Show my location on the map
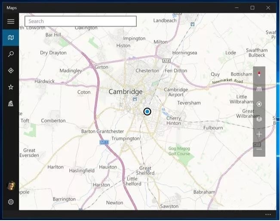The height and width of the screenshot is (221, 280). 259,104
